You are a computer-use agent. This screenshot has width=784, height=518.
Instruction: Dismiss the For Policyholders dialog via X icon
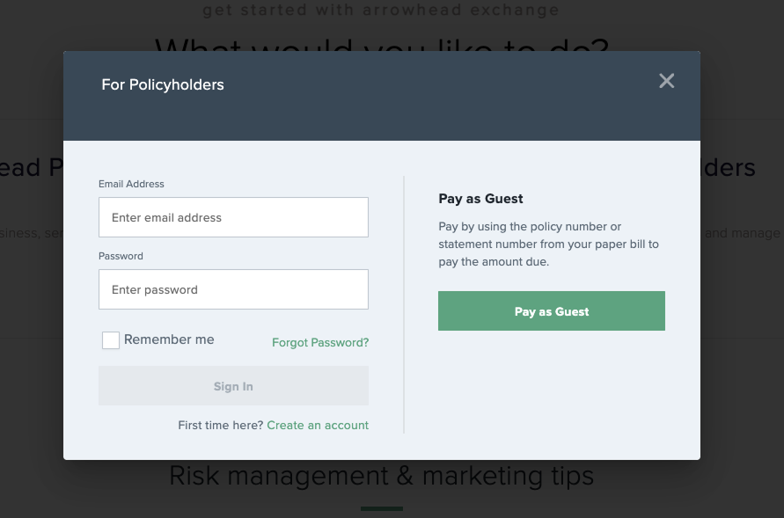[x=666, y=80]
